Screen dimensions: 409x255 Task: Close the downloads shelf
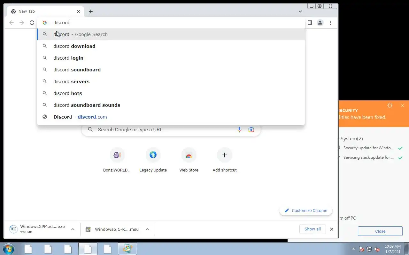click(x=332, y=229)
